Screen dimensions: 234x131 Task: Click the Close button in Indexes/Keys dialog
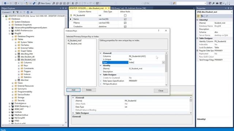tap(161, 91)
